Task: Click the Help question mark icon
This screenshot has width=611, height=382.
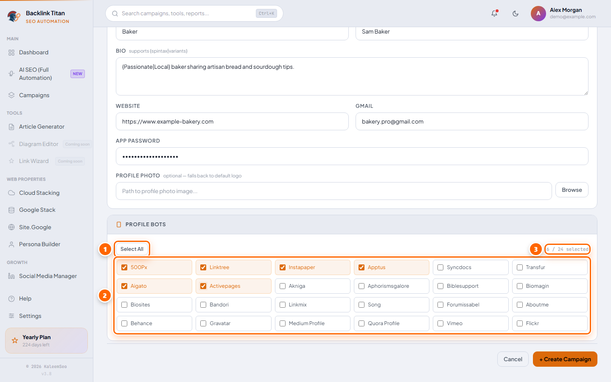Action: tap(11, 299)
